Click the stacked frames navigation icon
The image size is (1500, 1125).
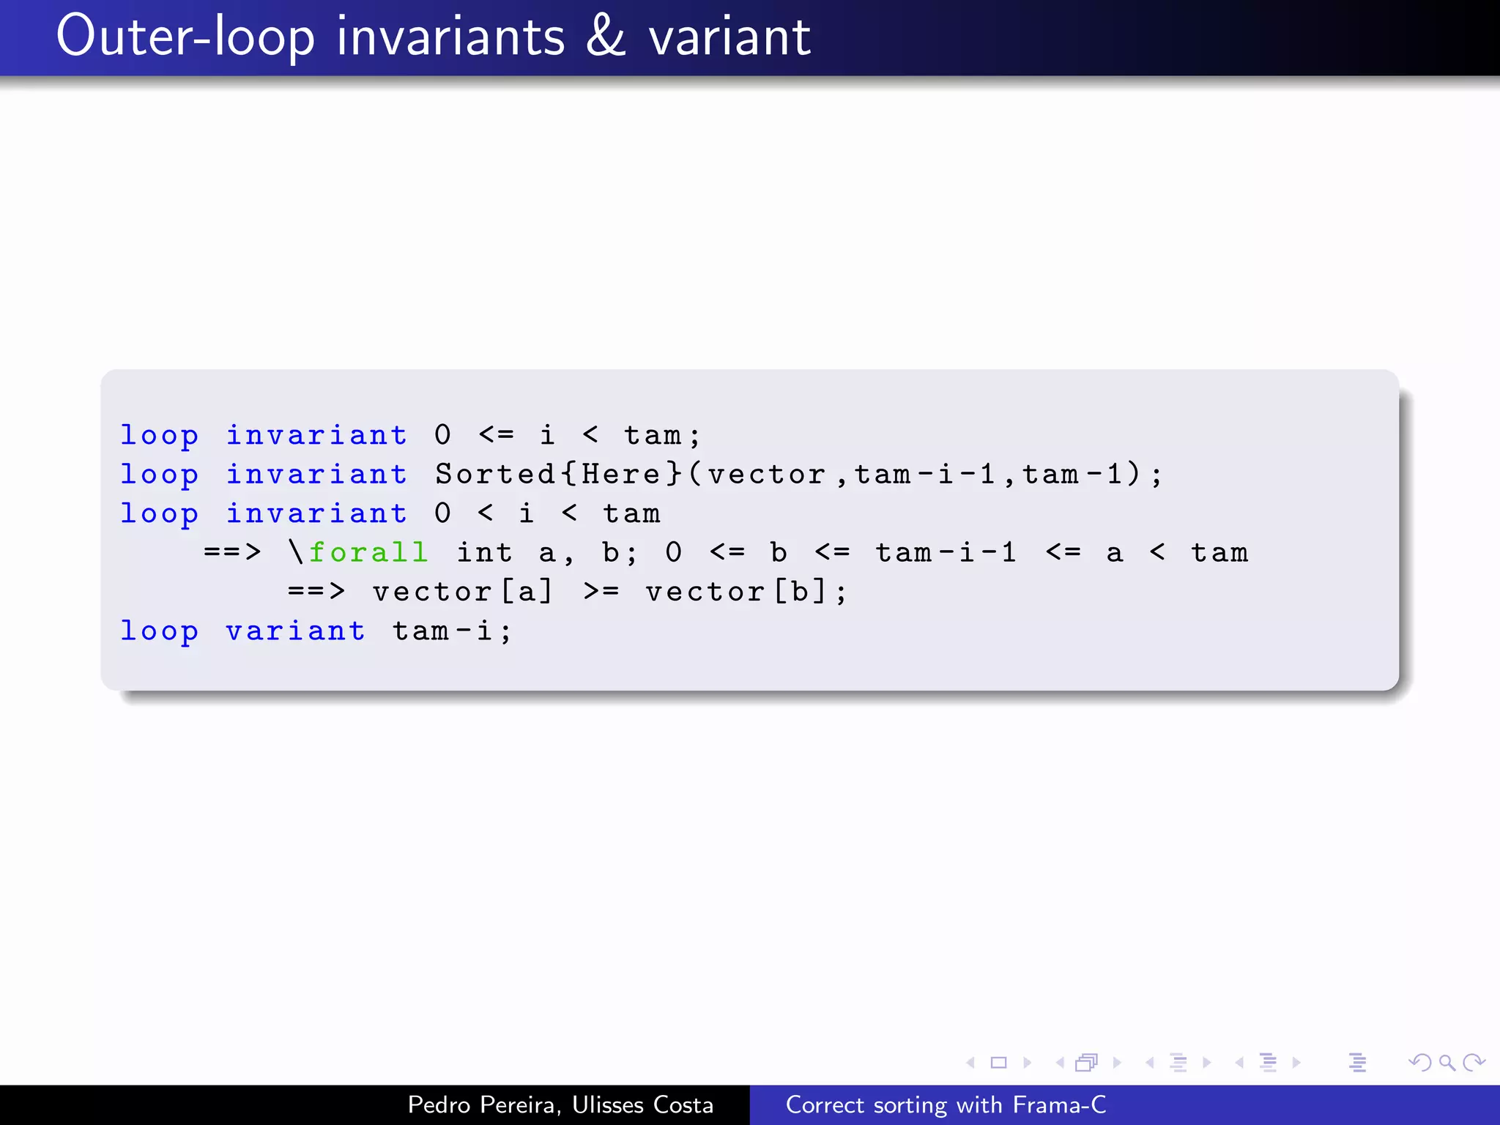[1087, 1063]
